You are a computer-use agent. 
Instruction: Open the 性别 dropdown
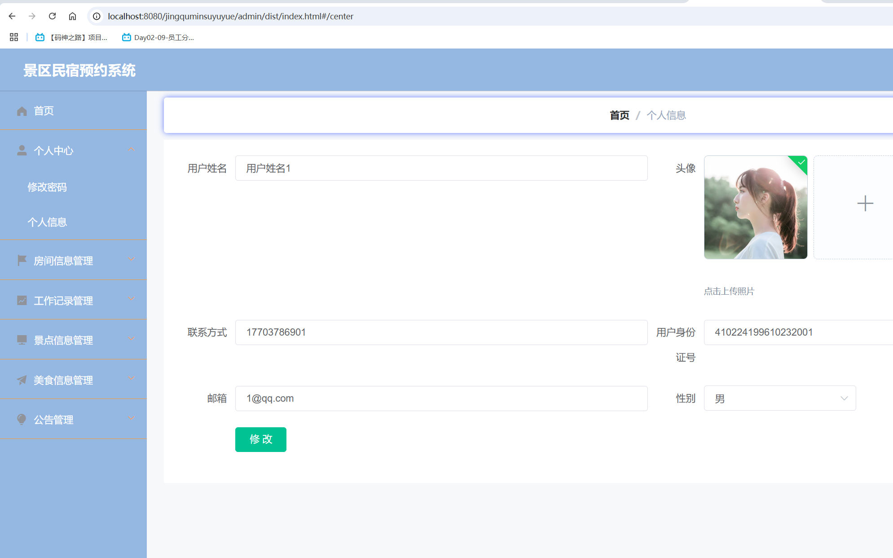pos(780,398)
